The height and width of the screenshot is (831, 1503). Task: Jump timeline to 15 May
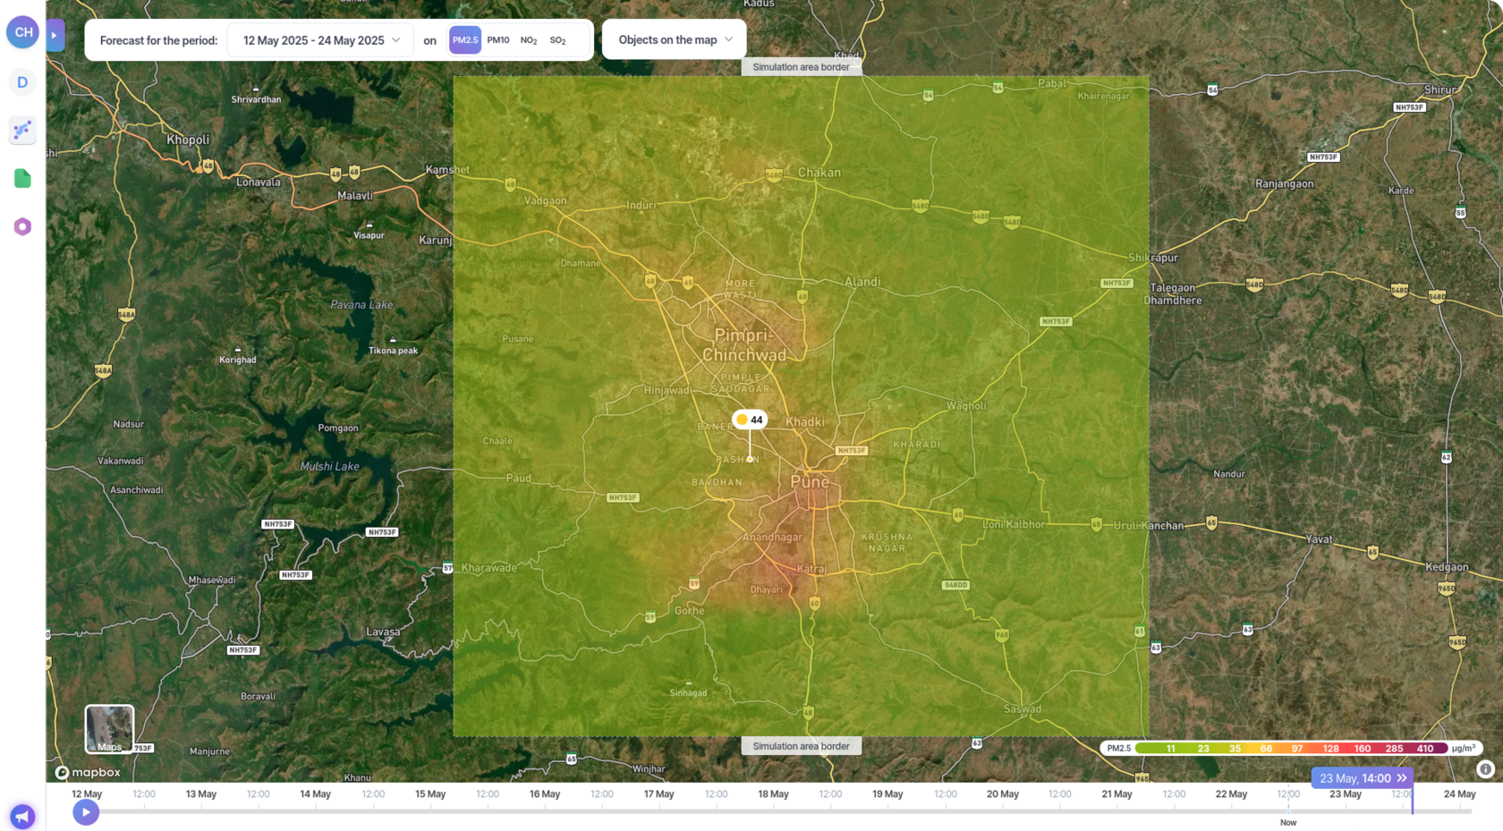point(430,794)
